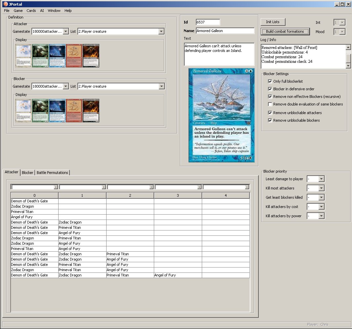The image size is (352, 329).
Task: Select Primeval Titan green card in Blocker display
Action: pos(40,111)
